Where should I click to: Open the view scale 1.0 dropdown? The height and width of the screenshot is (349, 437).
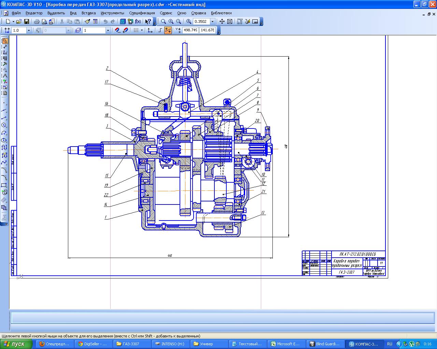tap(29, 30)
